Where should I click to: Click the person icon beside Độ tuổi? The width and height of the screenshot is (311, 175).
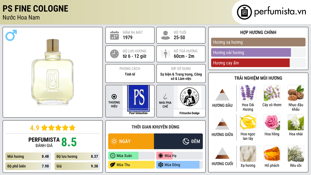coord(166,35)
